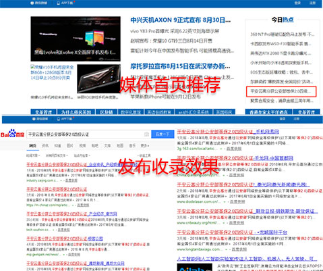This screenshot has width=323, height=271.
Task: Open the BlackBerry Evolve news thumbnail
Action: [76, 39]
